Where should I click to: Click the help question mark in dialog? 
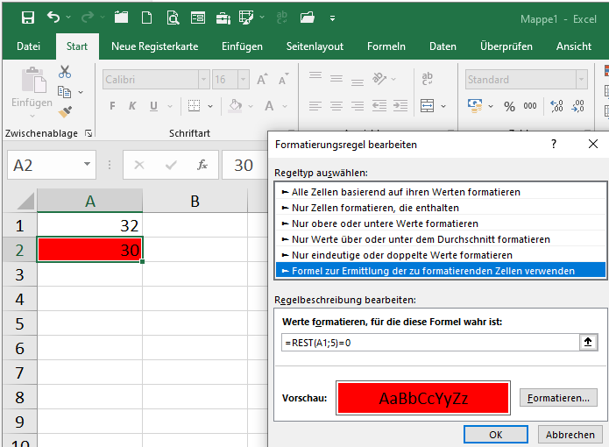click(x=554, y=144)
